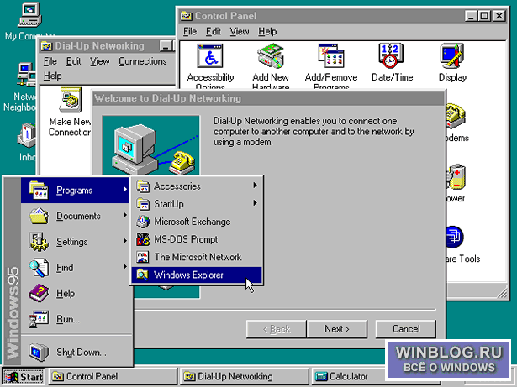Switch to Calculator taskbar button
The height and width of the screenshot is (387, 517).
(x=350, y=376)
